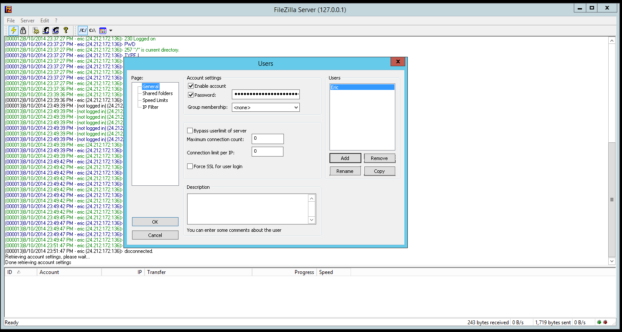The width and height of the screenshot is (622, 332).
Task: Click 'Retrieving account settings, please wait...' line
Action: pyautogui.click(x=47, y=257)
